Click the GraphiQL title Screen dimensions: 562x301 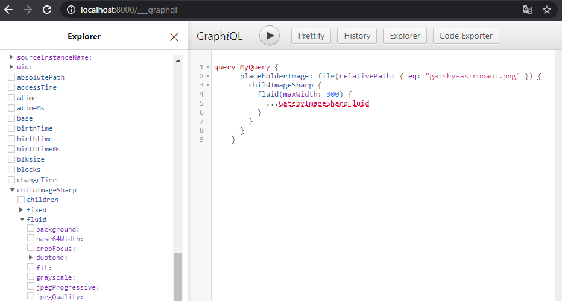pos(219,36)
